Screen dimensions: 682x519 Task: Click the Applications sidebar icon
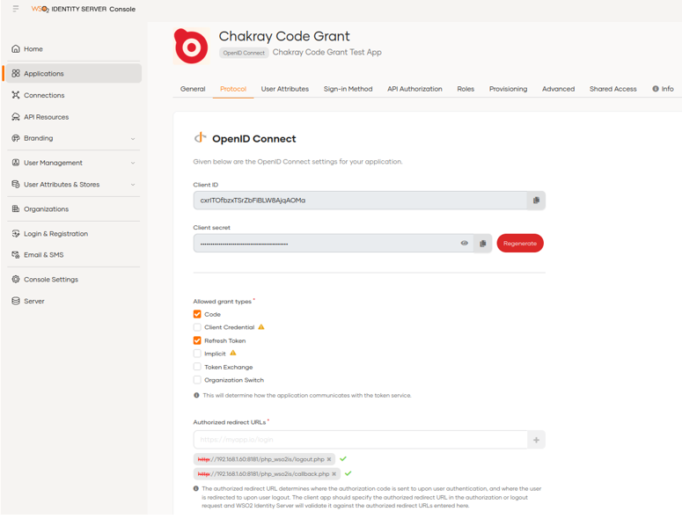(x=16, y=74)
